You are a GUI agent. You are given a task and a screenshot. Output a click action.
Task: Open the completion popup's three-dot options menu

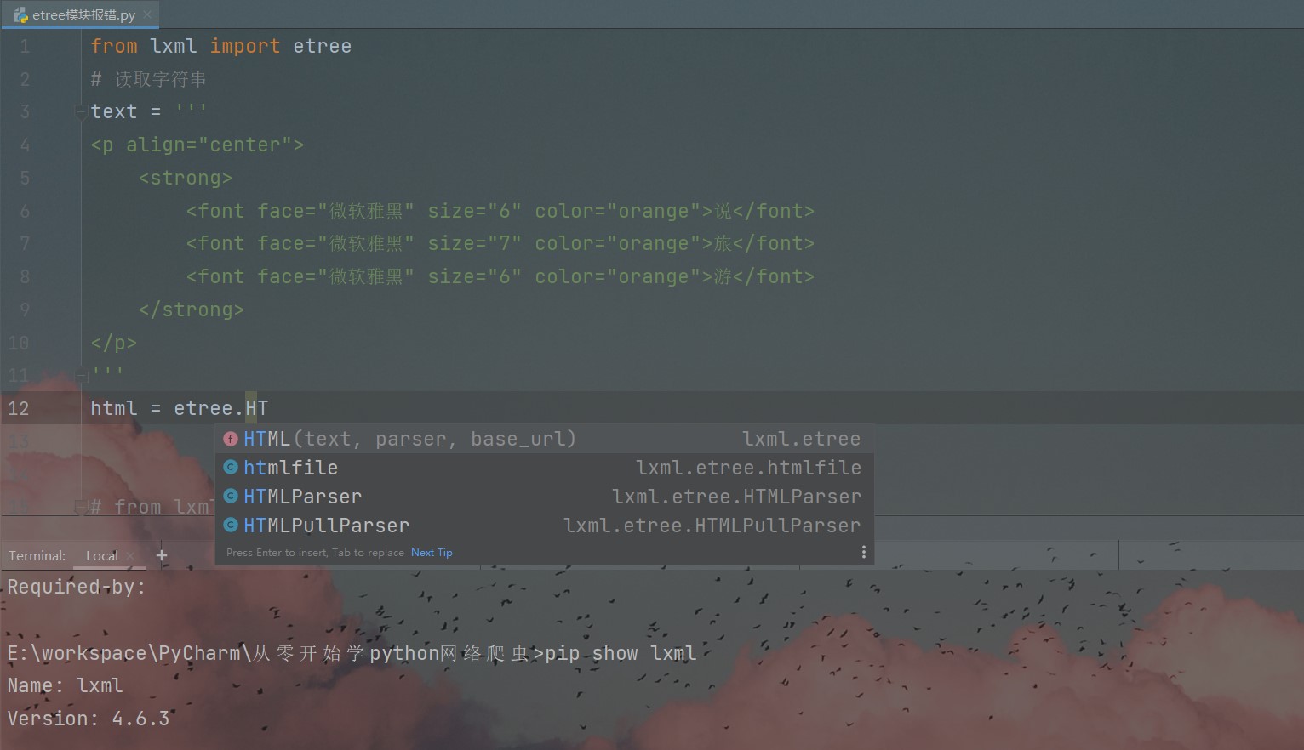click(x=863, y=551)
